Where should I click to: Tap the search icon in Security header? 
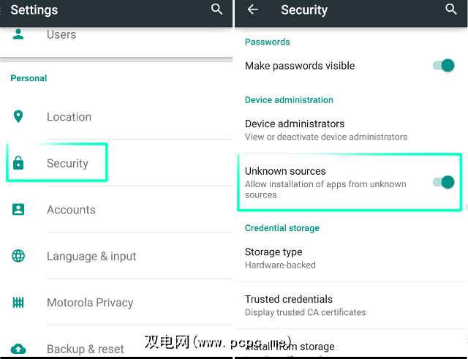coord(451,10)
